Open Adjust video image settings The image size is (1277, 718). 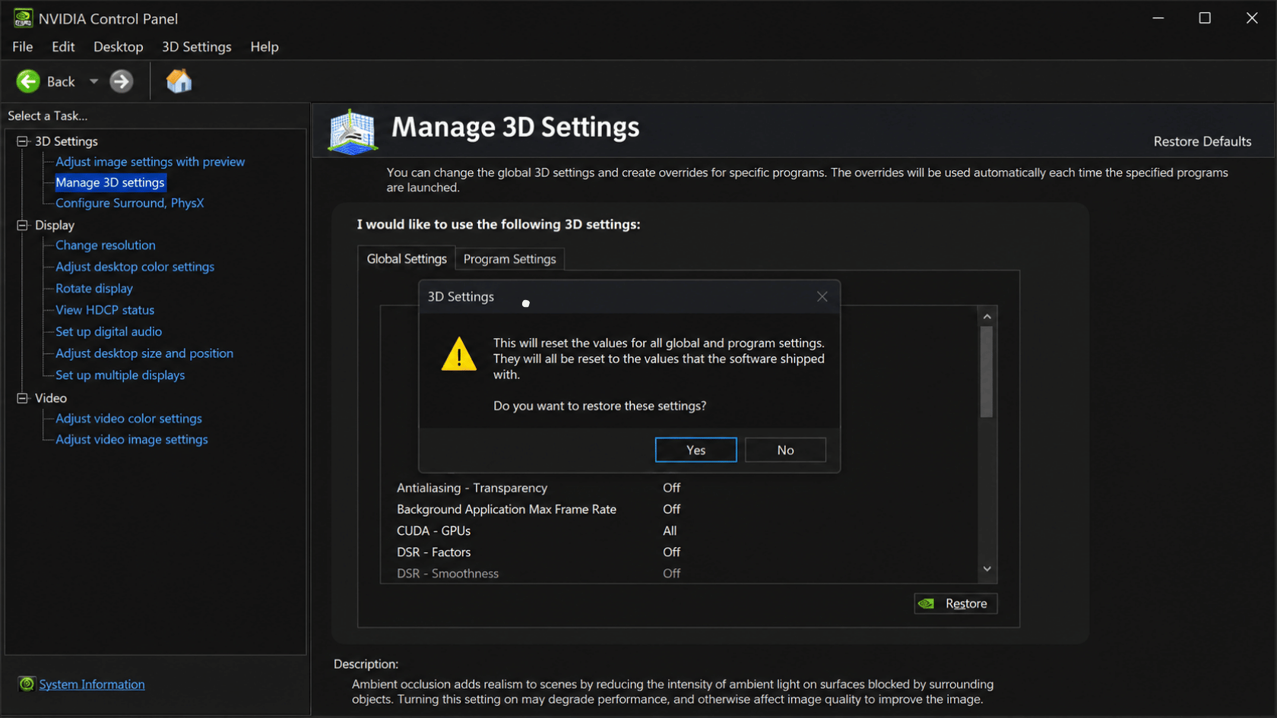pos(131,439)
